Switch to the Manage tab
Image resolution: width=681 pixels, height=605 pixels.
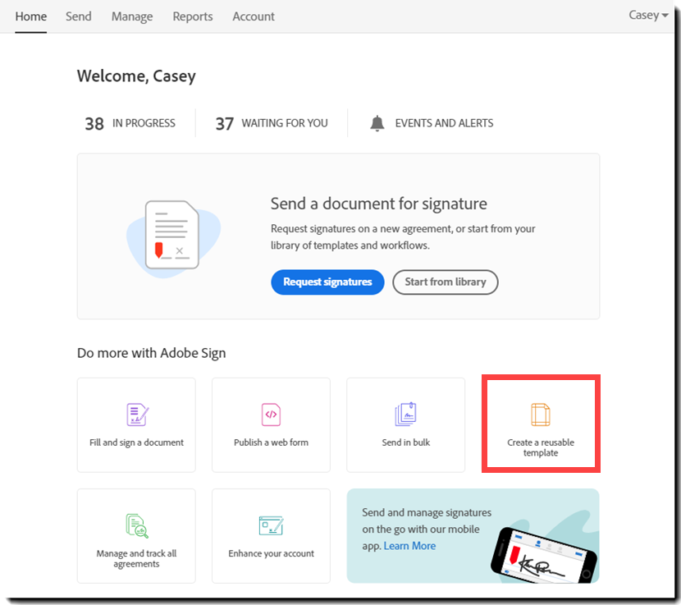(131, 16)
